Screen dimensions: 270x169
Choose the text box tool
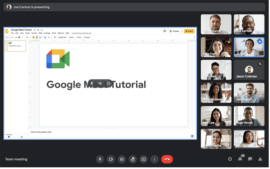[x=37, y=37]
